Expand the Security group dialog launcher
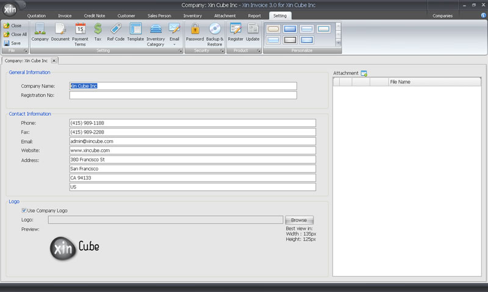Viewport: 488px width, 292px height. 222,51
